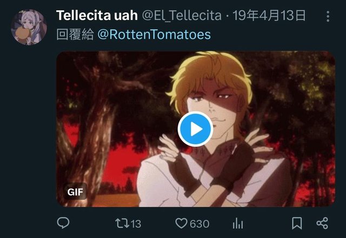Like the tweet with the heart icon
The width and height of the screenshot is (346, 238).
(x=181, y=223)
